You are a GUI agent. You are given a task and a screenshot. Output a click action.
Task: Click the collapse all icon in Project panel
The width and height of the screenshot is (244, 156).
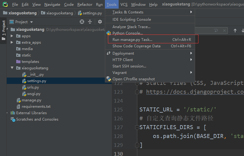coord(90,22)
